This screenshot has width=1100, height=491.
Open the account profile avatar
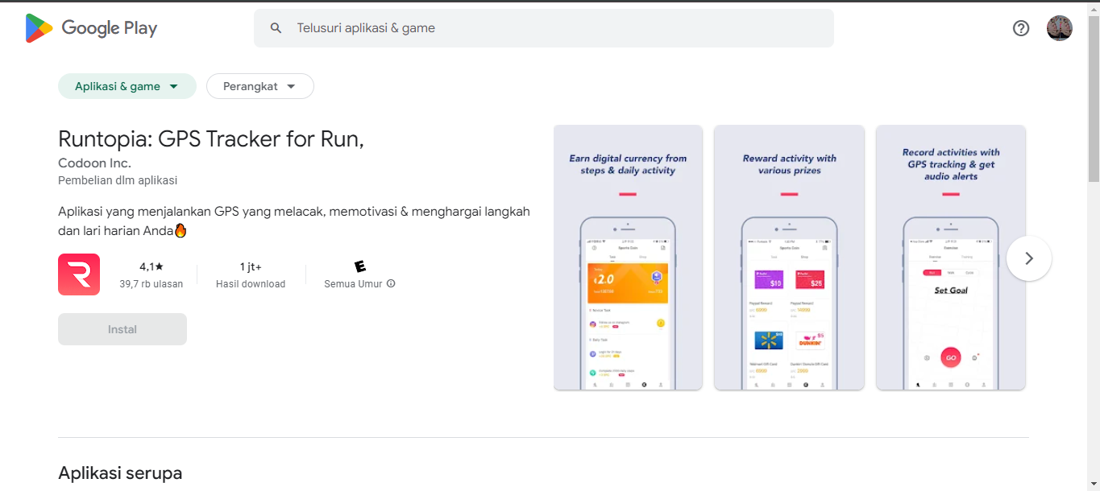1060,28
